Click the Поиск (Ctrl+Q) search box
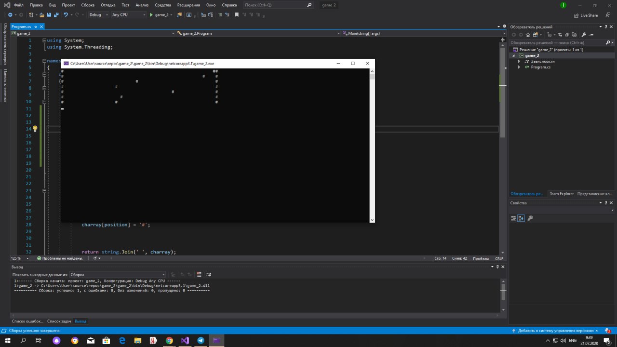Viewport: 617px width, 347px height. [x=278, y=5]
